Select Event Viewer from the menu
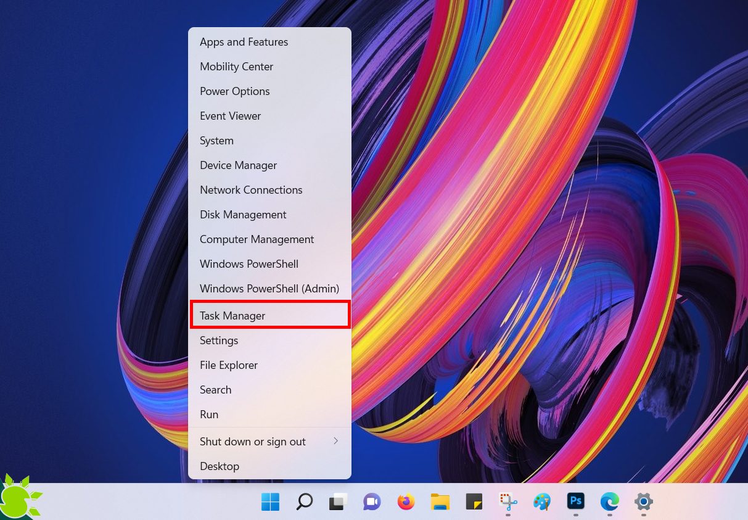The height and width of the screenshot is (520, 748). point(230,115)
